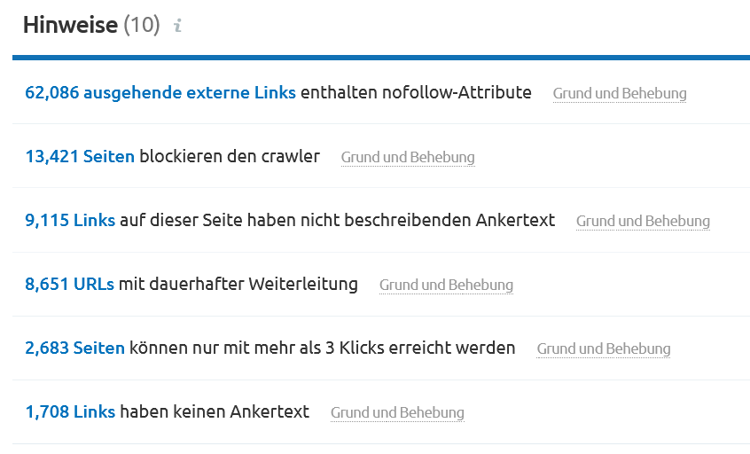Open the 2,683 Seiten link

click(x=74, y=348)
